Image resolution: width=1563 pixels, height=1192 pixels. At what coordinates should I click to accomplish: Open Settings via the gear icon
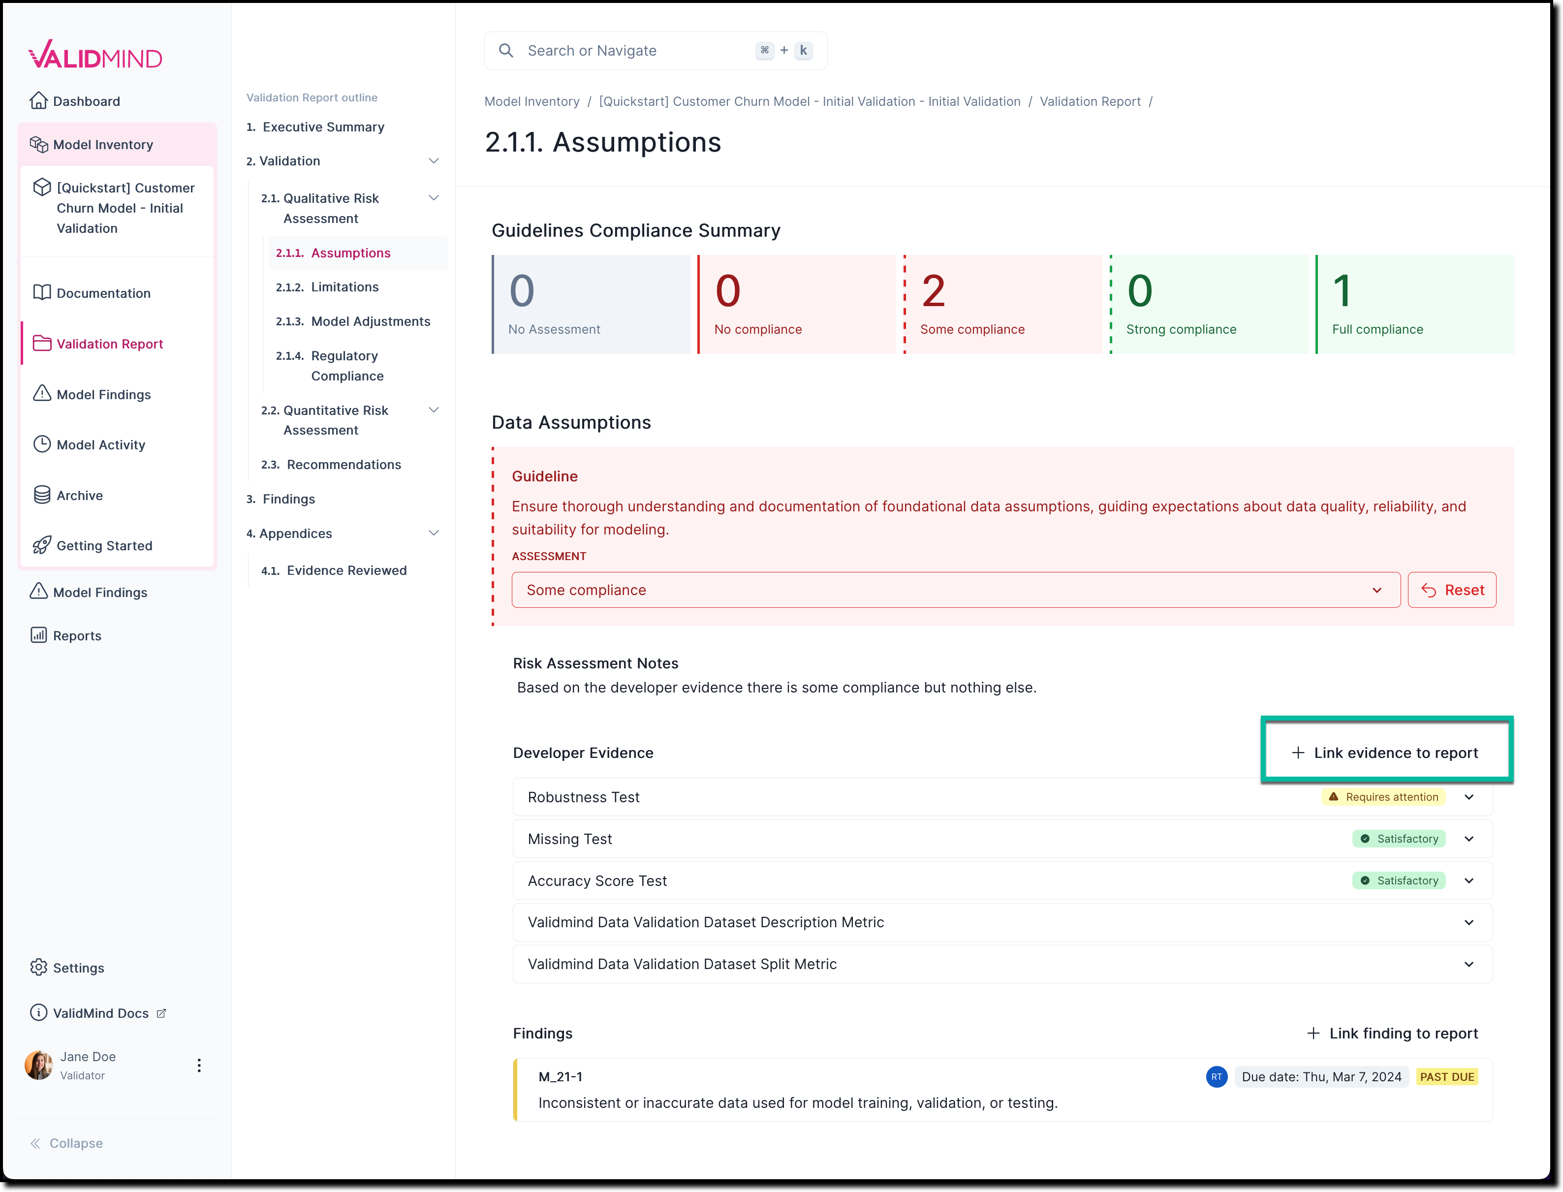tap(40, 967)
